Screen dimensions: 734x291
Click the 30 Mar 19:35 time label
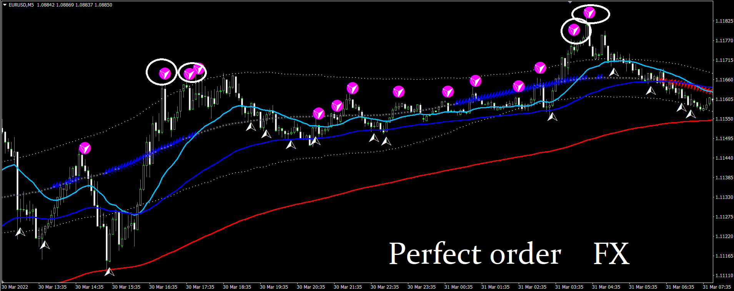[274, 287]
